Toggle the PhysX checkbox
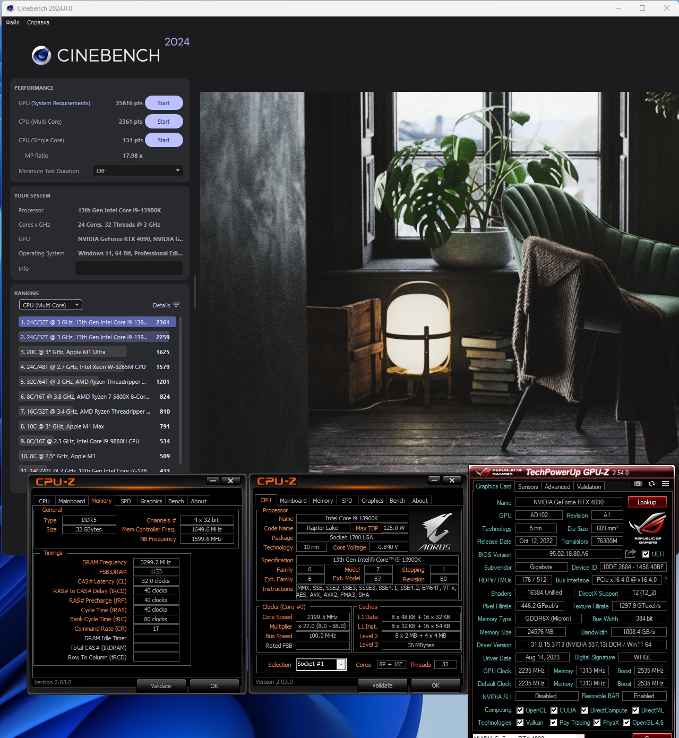Screen dimensions: 679x738 point(597,723)
